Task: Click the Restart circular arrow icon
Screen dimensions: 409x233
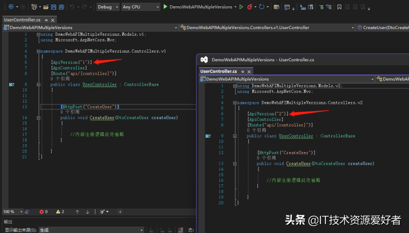Action: (261, 7)
